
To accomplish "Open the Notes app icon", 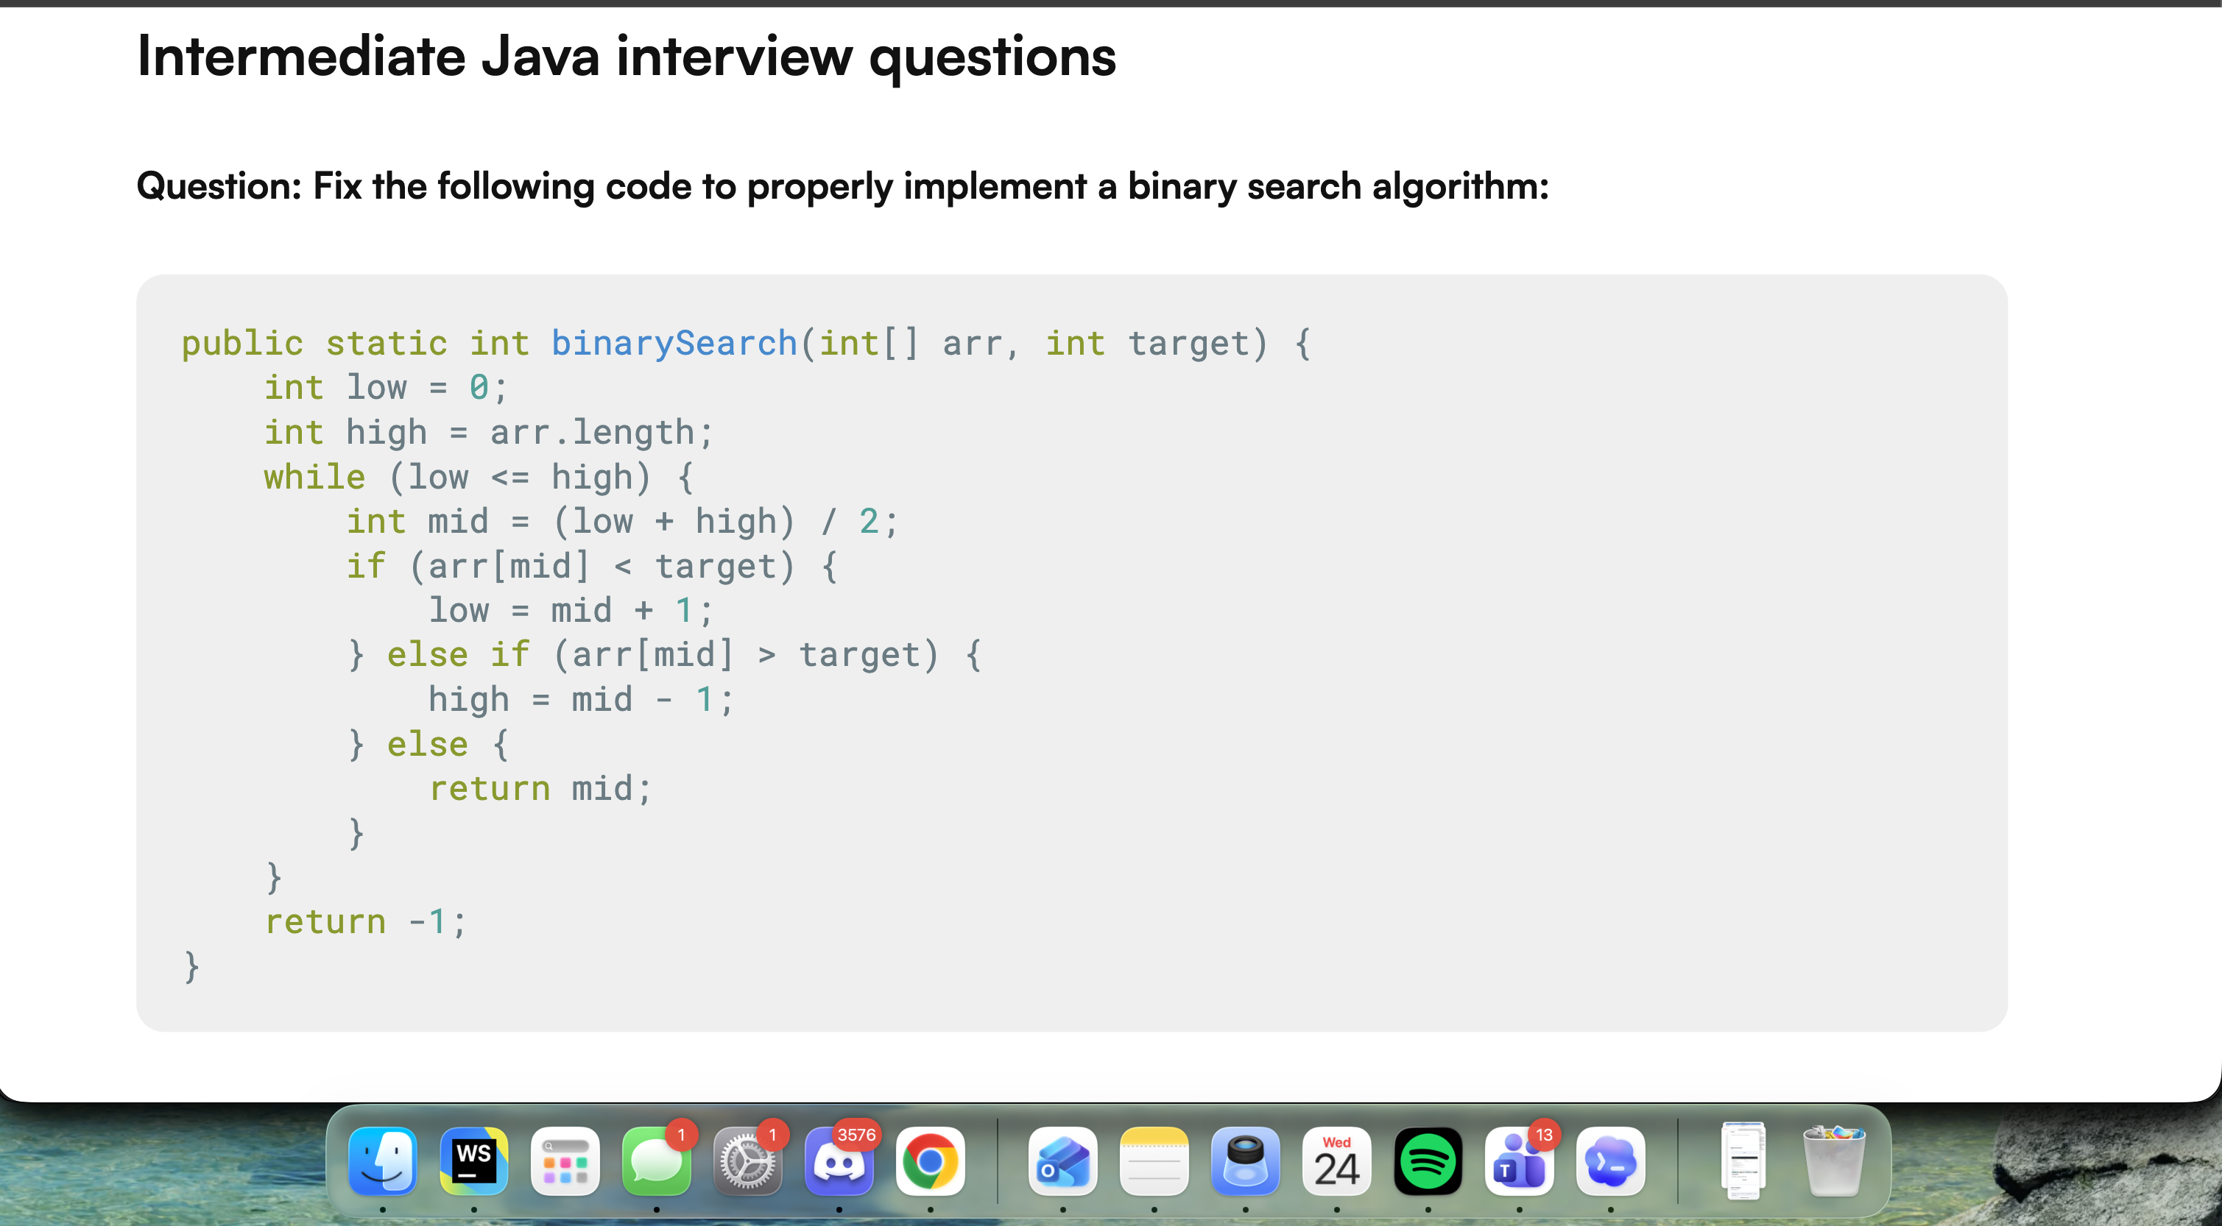I will (1154, 1161).
